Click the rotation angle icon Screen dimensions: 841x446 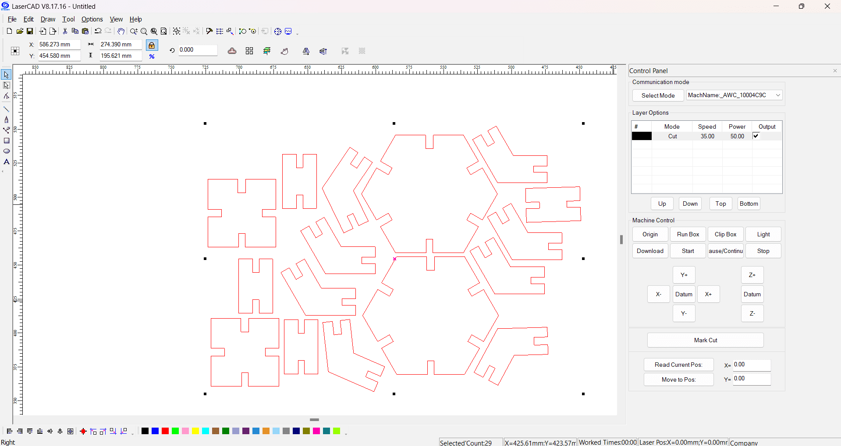pyautogui.click(x=172, y=50)
